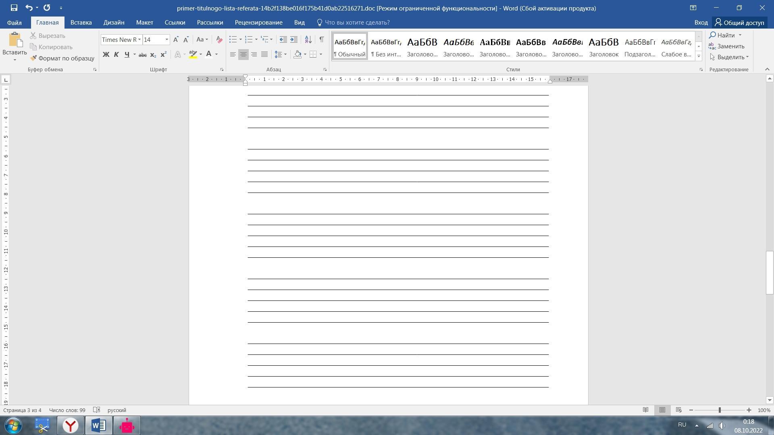Increase paragraph indent
This screenshot has height=435, width=774.
[294, 39]
